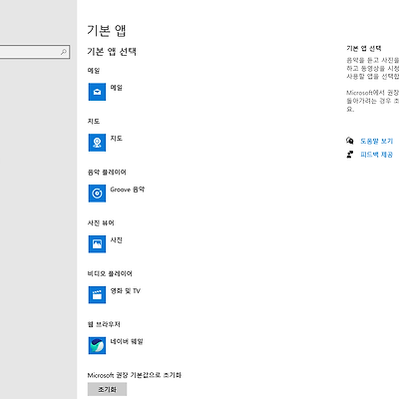Click the 웹 브라우저 section label

[x=104, y=324]
